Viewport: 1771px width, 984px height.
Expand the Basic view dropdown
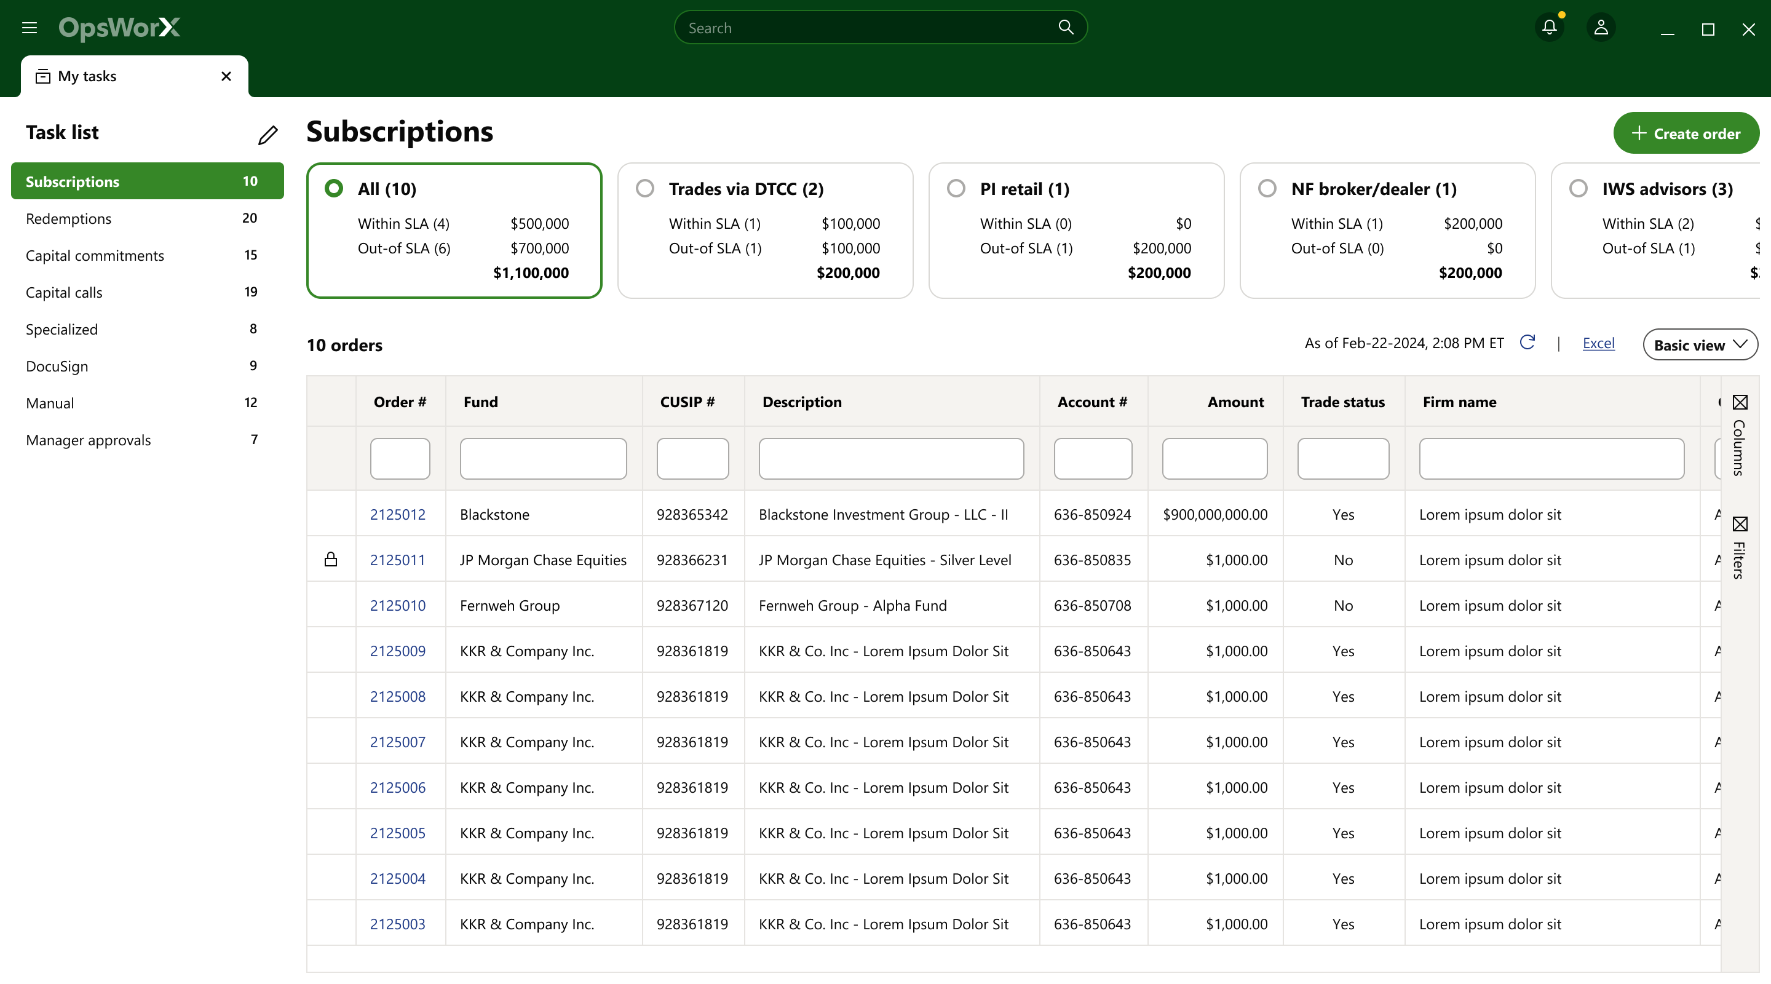tap(1700, 344)
